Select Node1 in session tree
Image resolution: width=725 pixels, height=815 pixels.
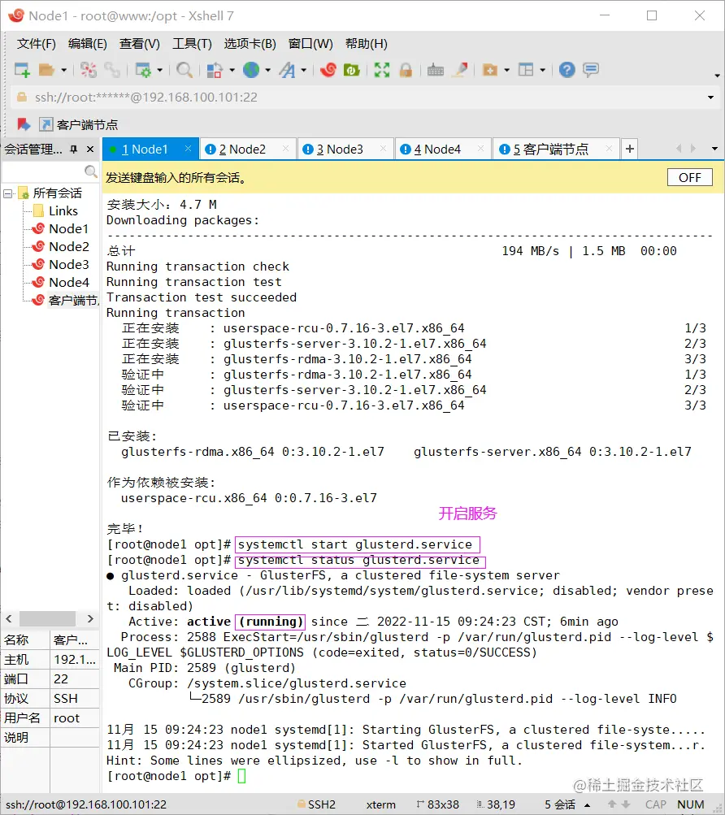(68, 229)
